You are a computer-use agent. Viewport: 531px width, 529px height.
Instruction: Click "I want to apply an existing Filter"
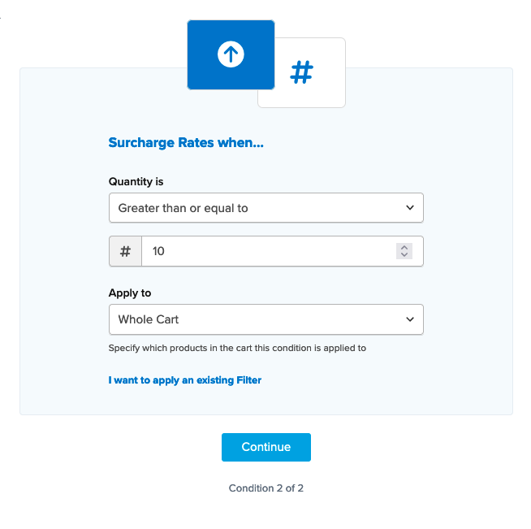(185, 380)
